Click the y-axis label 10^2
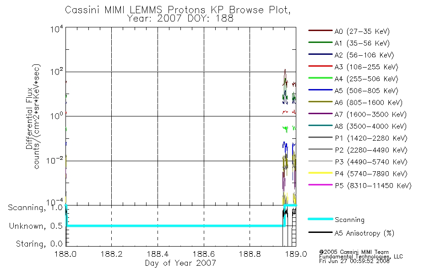This screenshot has height=274, width=435. click(57, 72)
